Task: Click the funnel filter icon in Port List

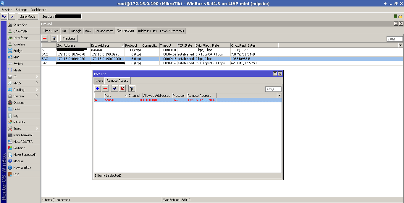Action: (x=132, y=88)
